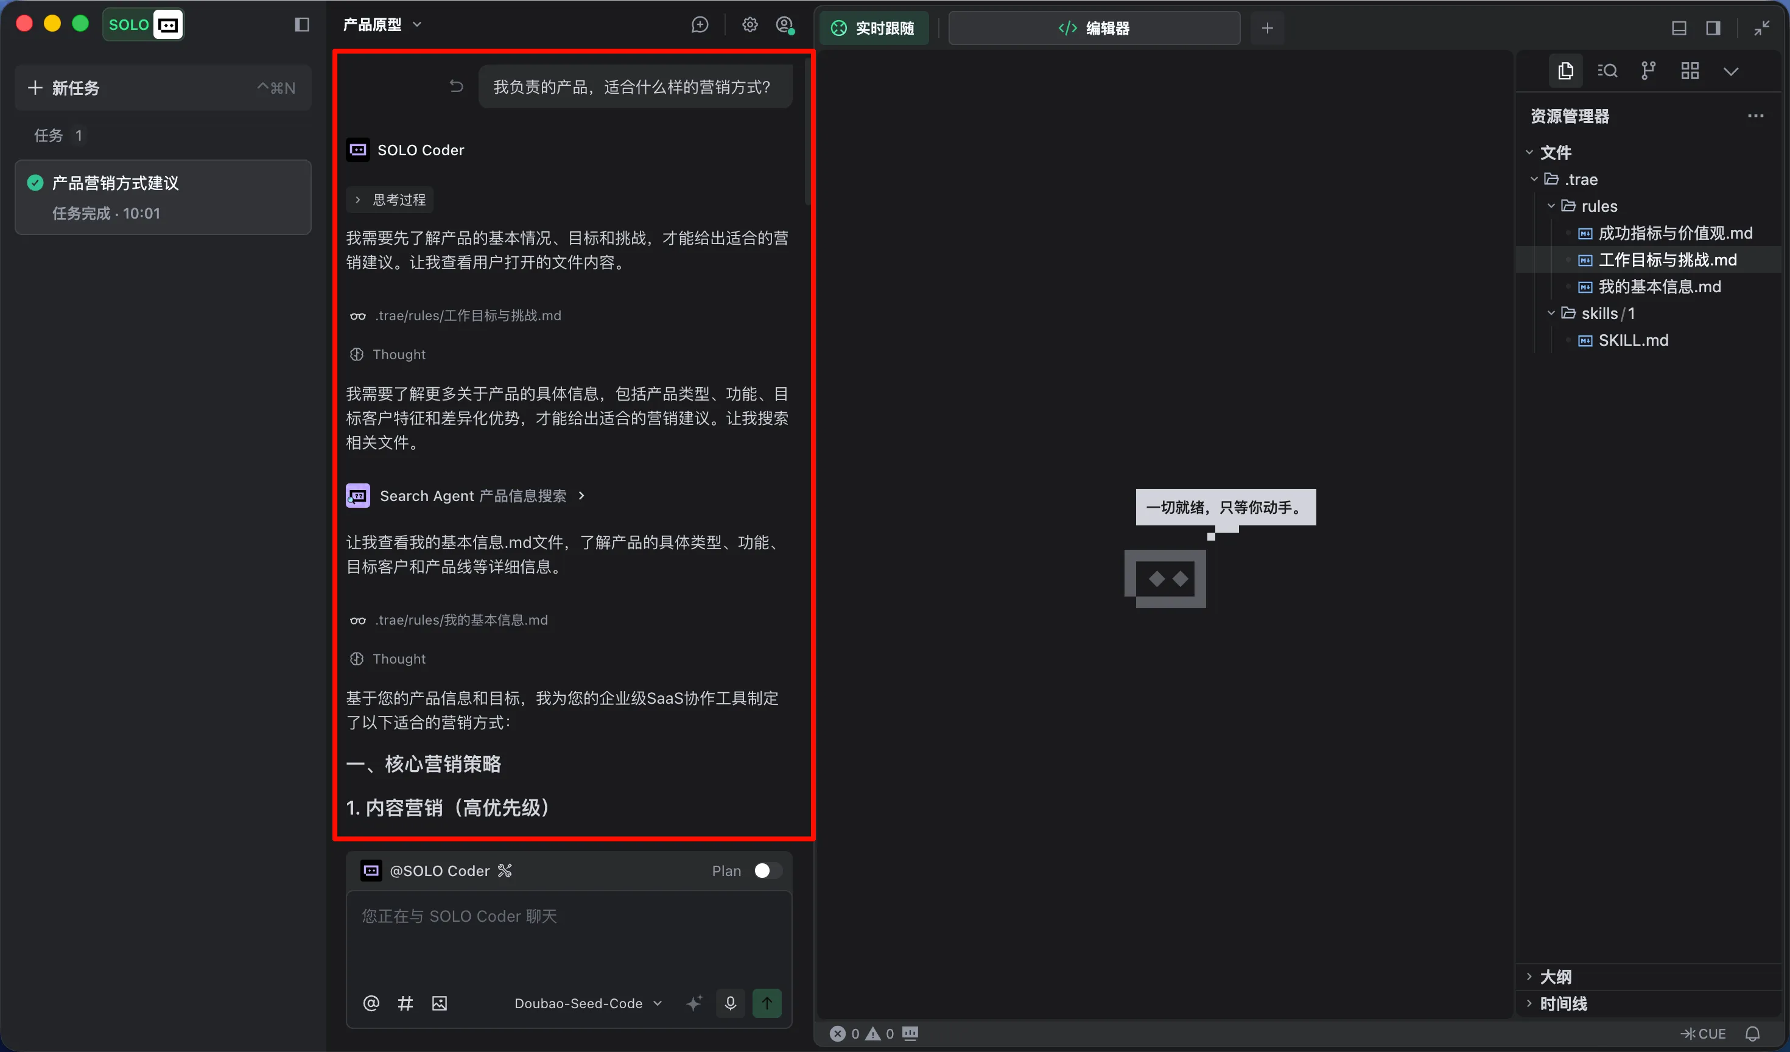
Task: Open the Doubao-Seed-Code model dropdown
Action: pos(587,1003)
